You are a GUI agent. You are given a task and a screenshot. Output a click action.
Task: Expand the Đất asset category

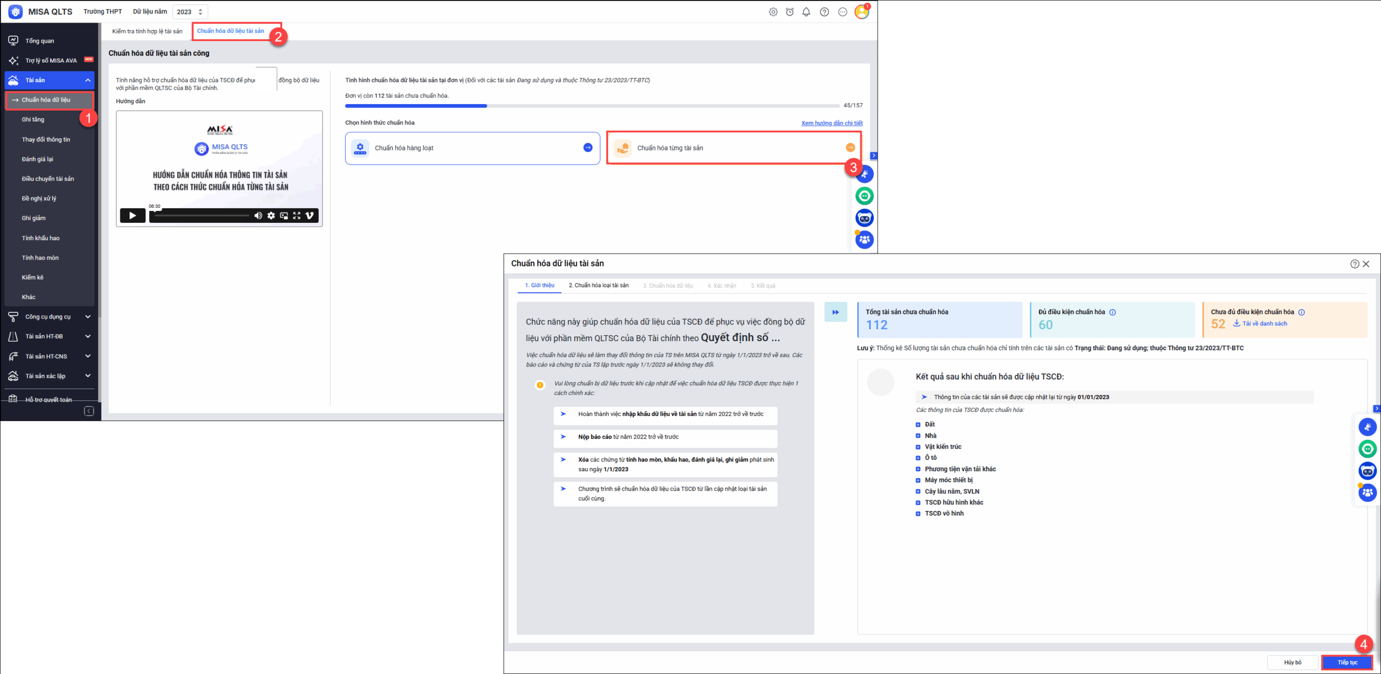(x=918, y=425)
